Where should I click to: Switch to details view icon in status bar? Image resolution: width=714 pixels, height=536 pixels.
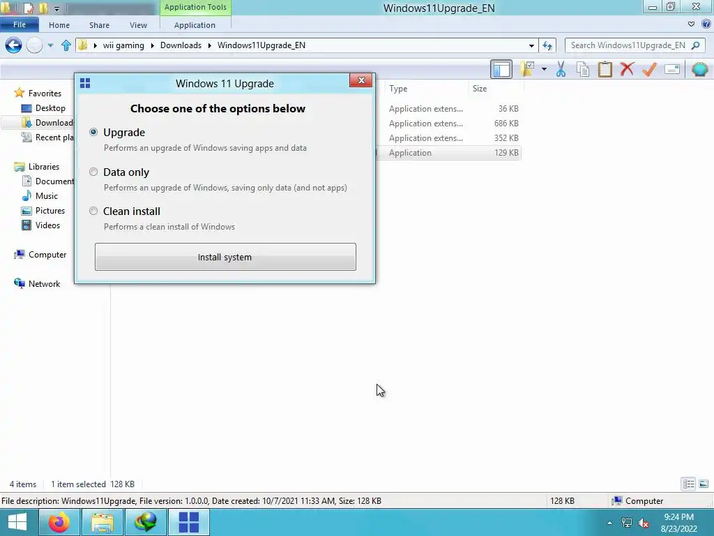[688, 484]
